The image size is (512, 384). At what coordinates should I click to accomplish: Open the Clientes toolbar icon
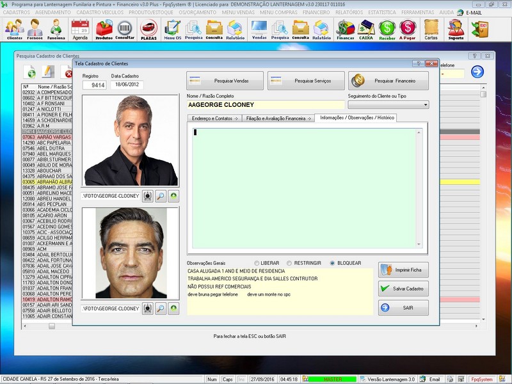click(x=14, y=29)
